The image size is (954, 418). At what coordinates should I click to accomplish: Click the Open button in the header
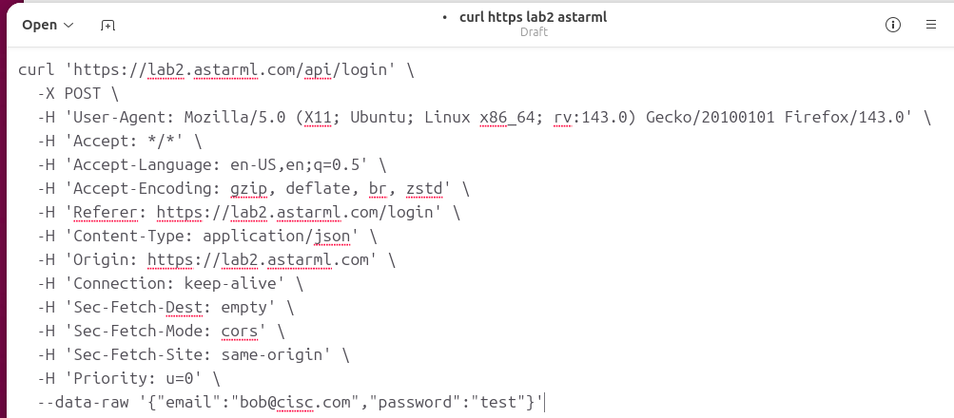40,25
